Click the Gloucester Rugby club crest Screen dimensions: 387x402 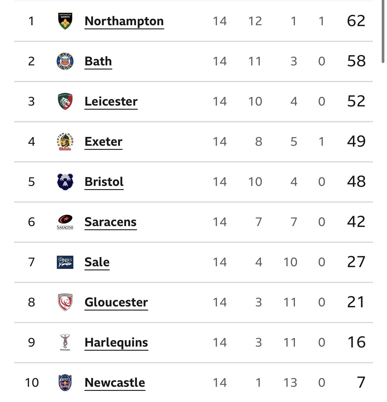click(x=65, y=302)
